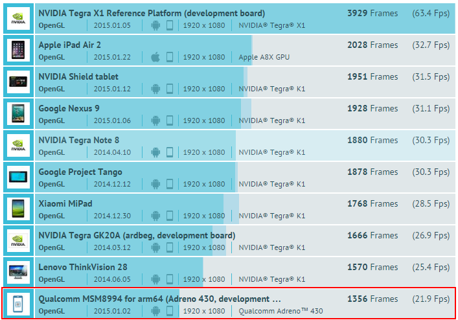
Task: Click Android icon in Tegra X1 row
Action: pyautogui.click(x=155, y=25)
